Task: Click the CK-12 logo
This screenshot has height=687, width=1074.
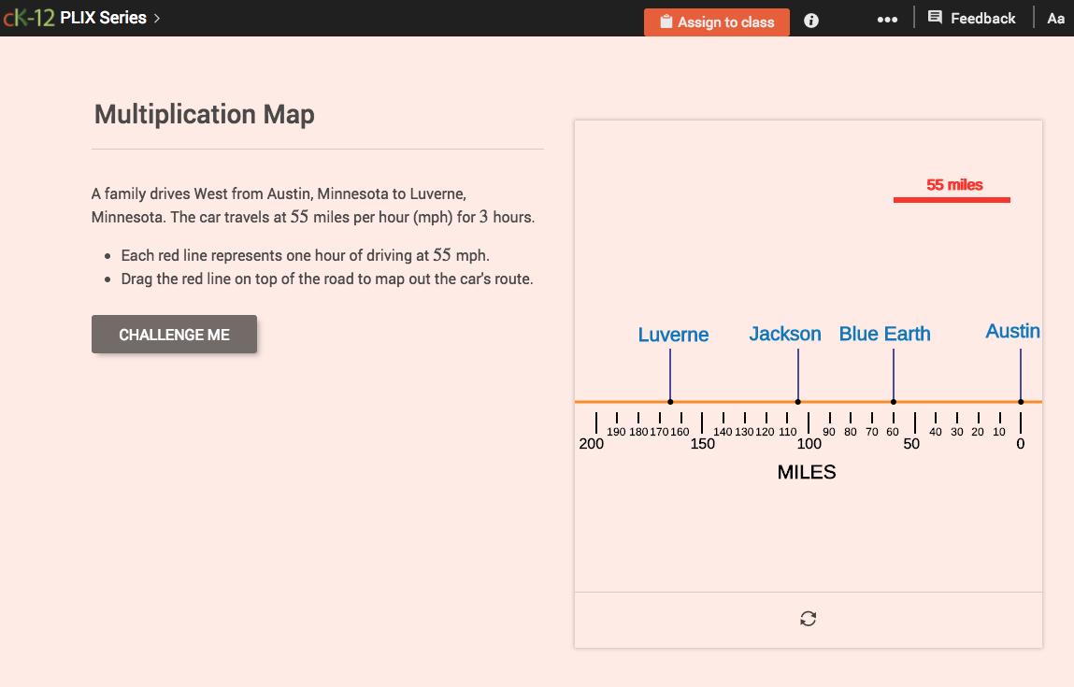Action: pyautogui.click(x=28, y=17)
